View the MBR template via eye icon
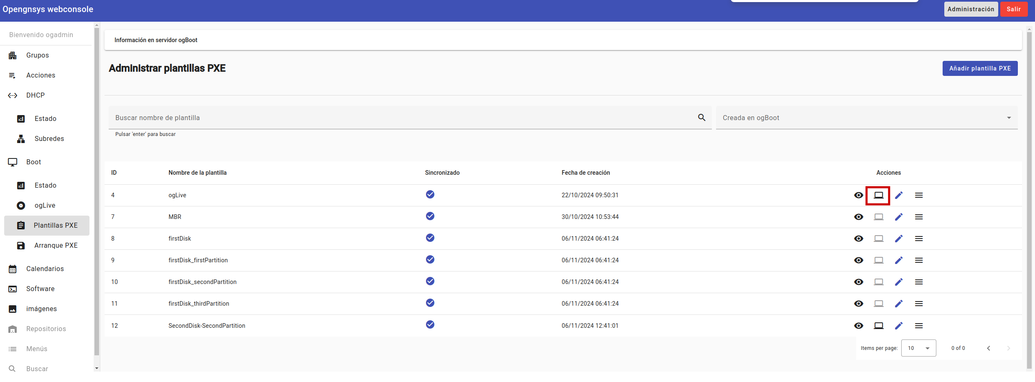The width and height of the screenshot is (1035, 382). coord(858,217)
